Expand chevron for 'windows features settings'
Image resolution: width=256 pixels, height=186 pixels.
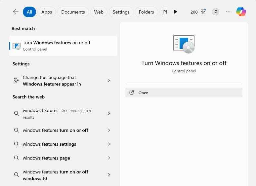click(109, 144)
